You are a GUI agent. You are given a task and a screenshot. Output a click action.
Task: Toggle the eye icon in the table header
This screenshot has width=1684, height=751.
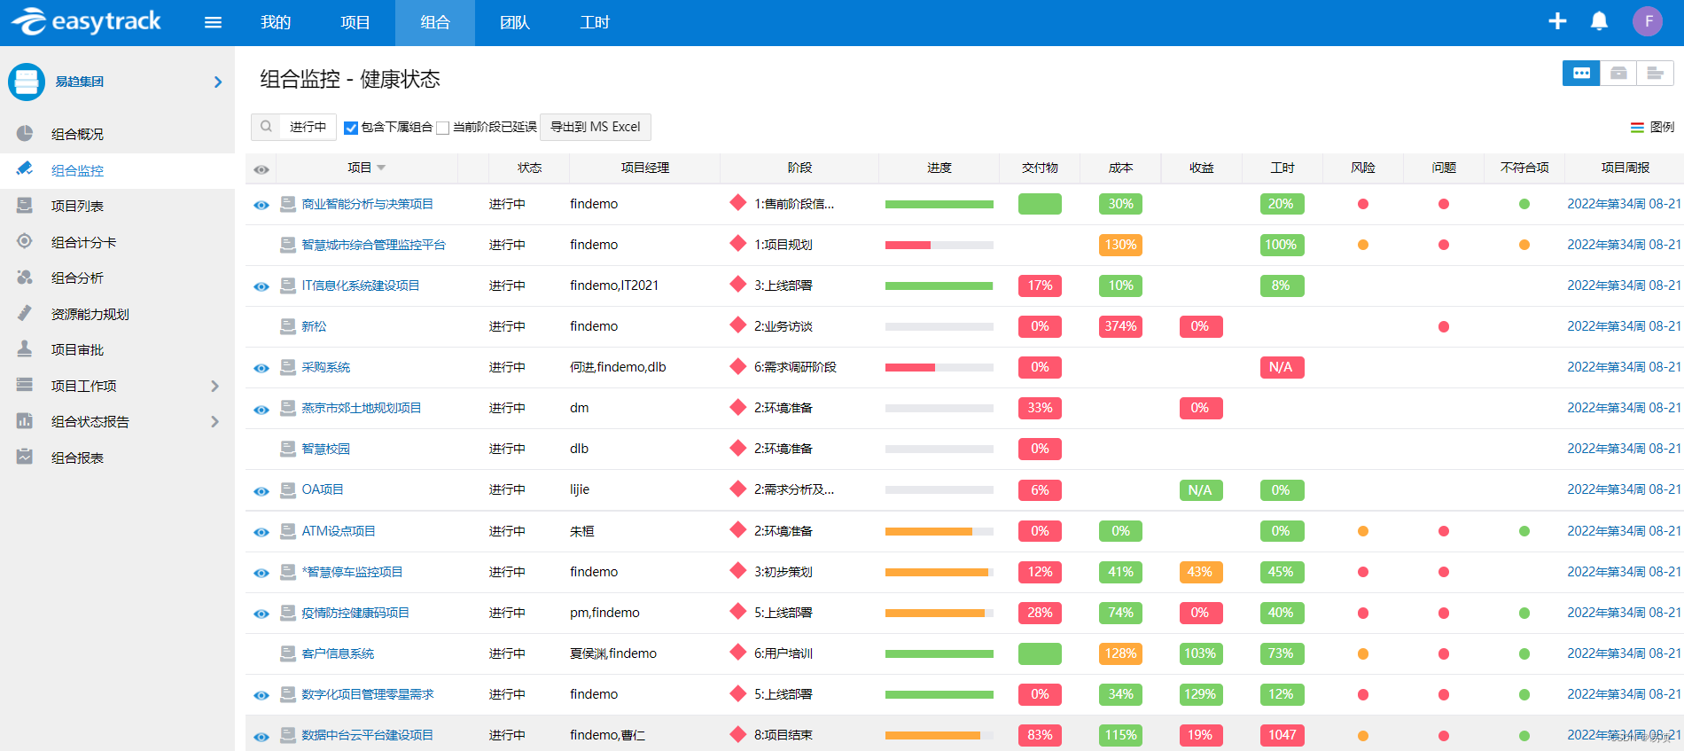(x=261, y=169)
